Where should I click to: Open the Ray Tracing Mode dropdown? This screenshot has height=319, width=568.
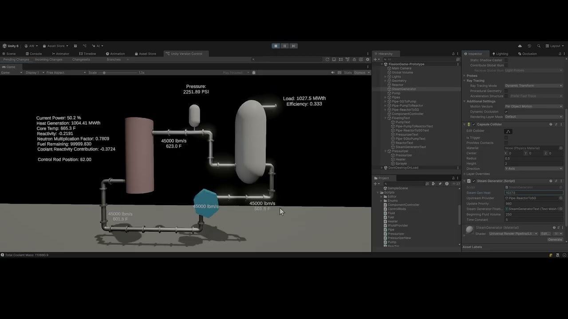click(x=534, y=86)
